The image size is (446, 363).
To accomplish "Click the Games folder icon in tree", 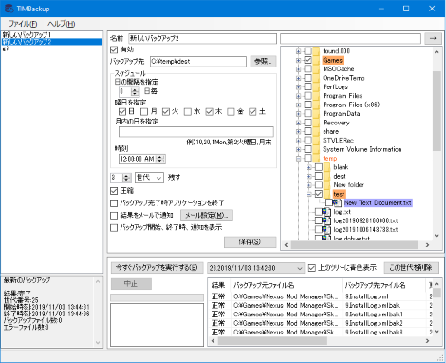I will pos(316,60).
